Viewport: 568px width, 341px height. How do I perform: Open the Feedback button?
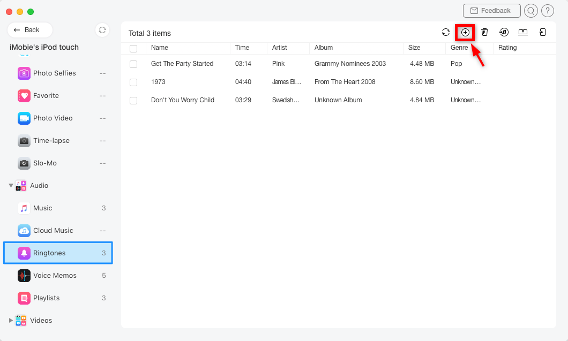491,11
